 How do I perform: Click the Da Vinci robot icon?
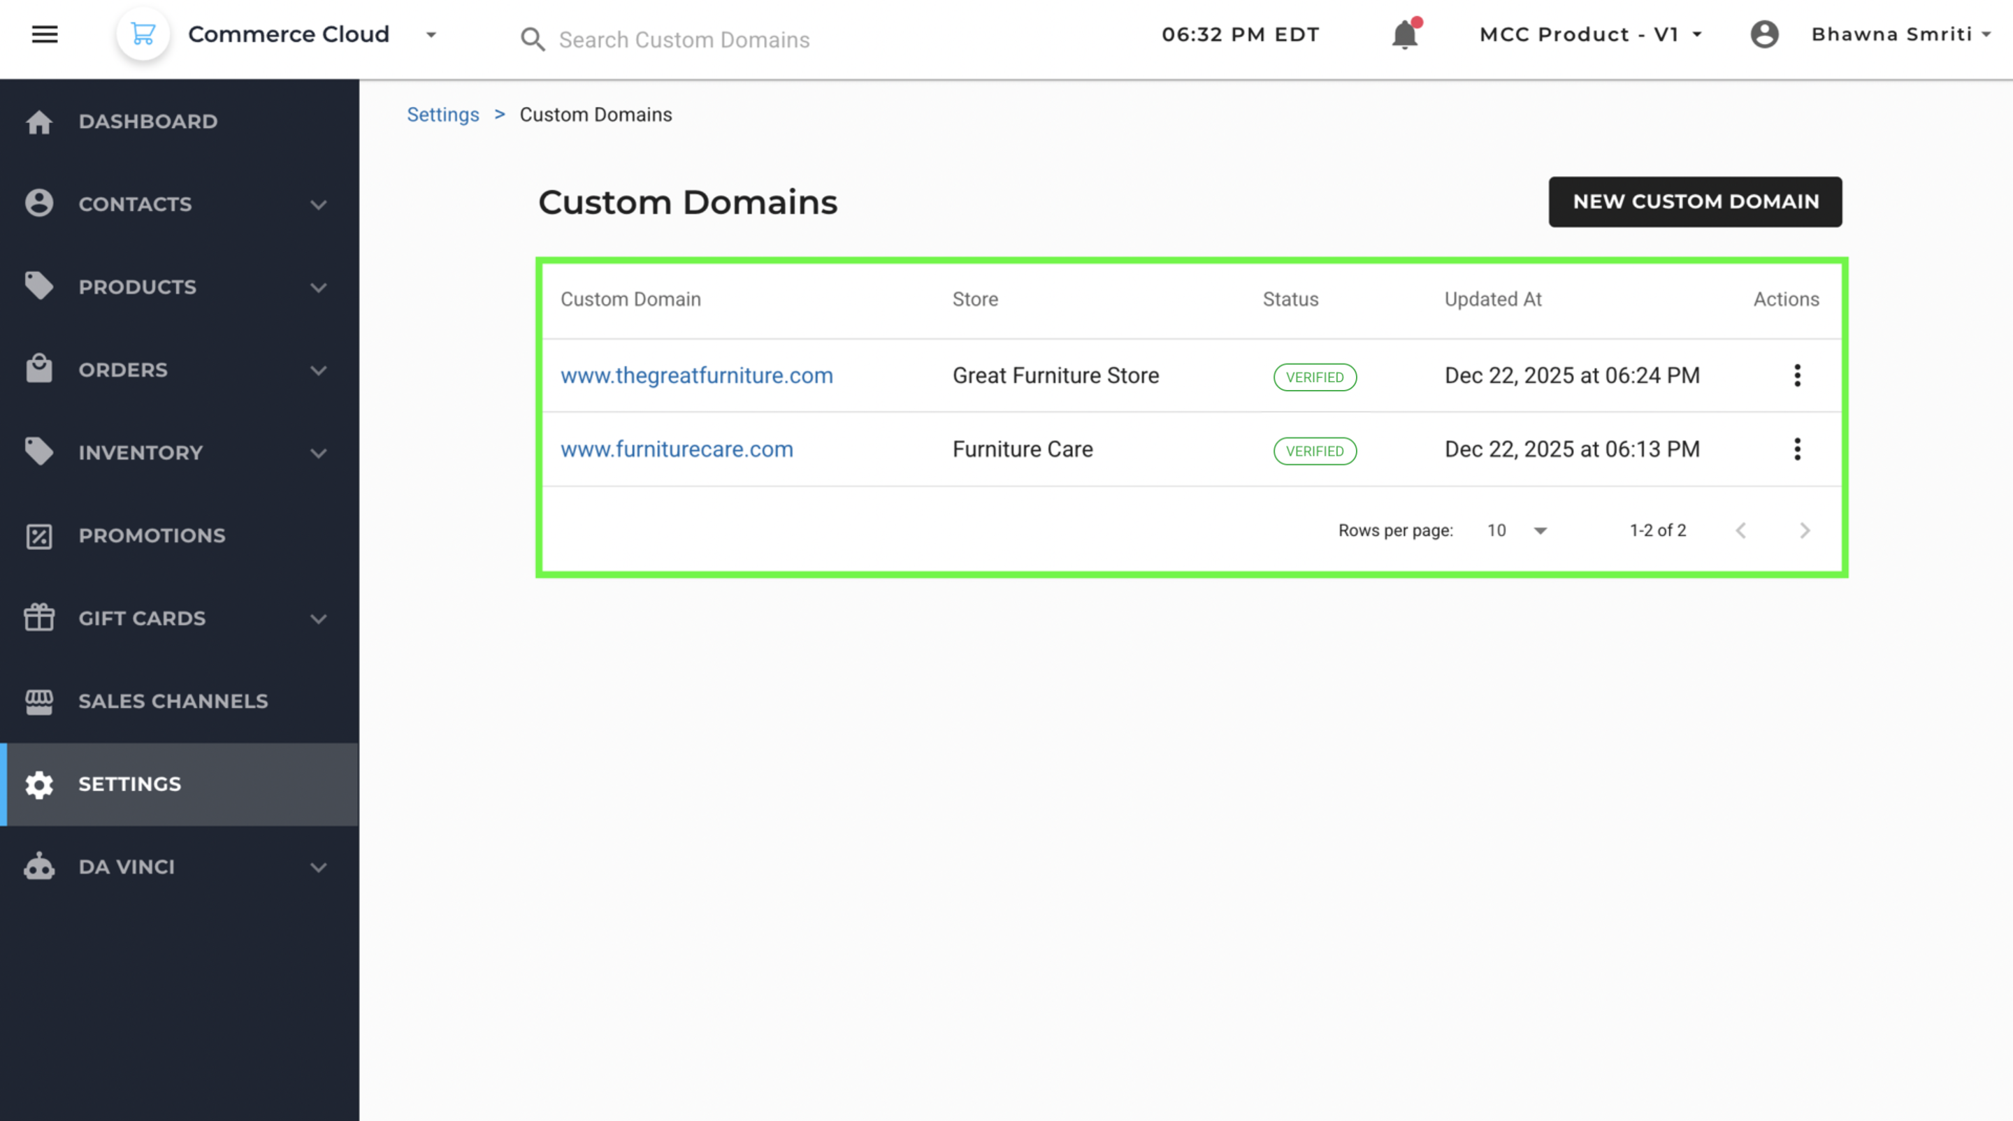click(x=39, y=865)
